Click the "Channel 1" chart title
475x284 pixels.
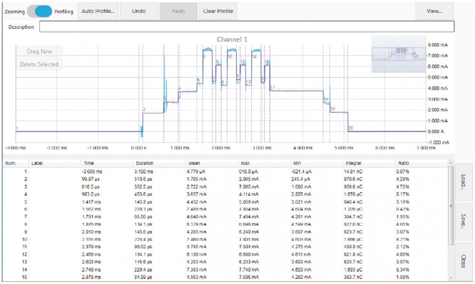coord(232,39)
